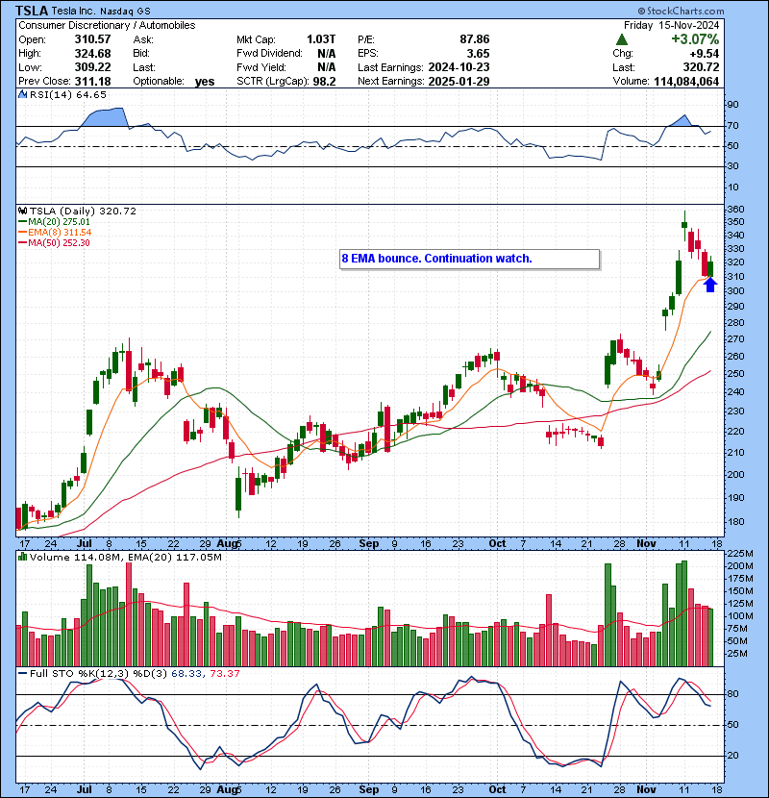
Task: Click the header volume figure 114,084,064
Action: coord(686,82)
